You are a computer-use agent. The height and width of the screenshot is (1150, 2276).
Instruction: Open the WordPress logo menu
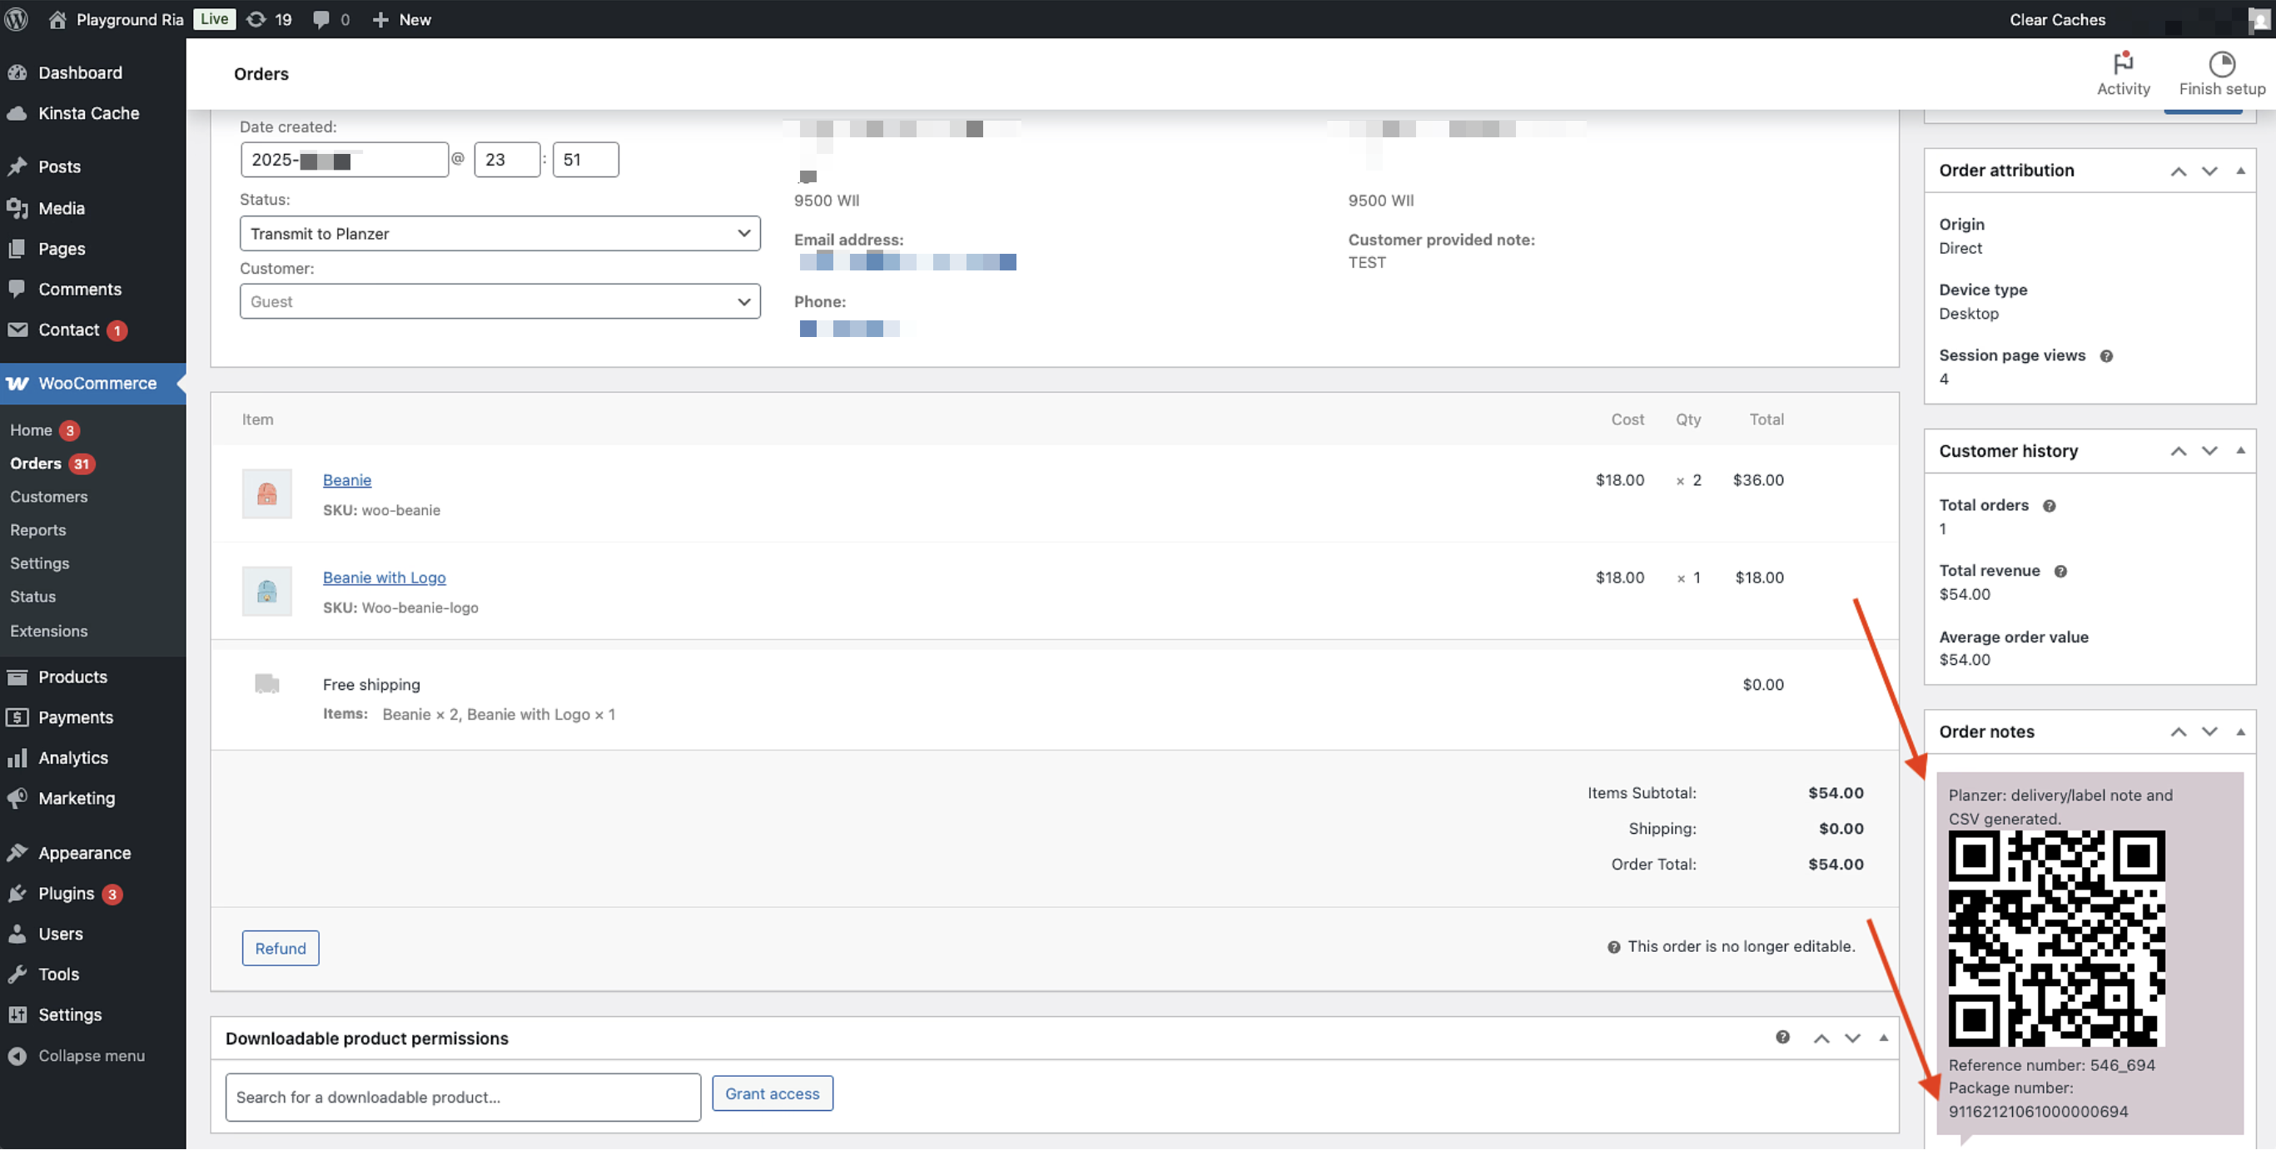pyautogui.click(x=17, y=18)
